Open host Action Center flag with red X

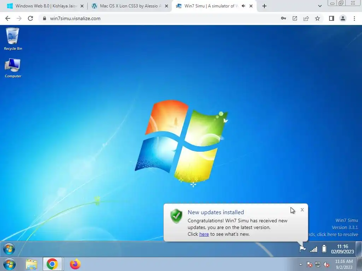coord(309,265)
